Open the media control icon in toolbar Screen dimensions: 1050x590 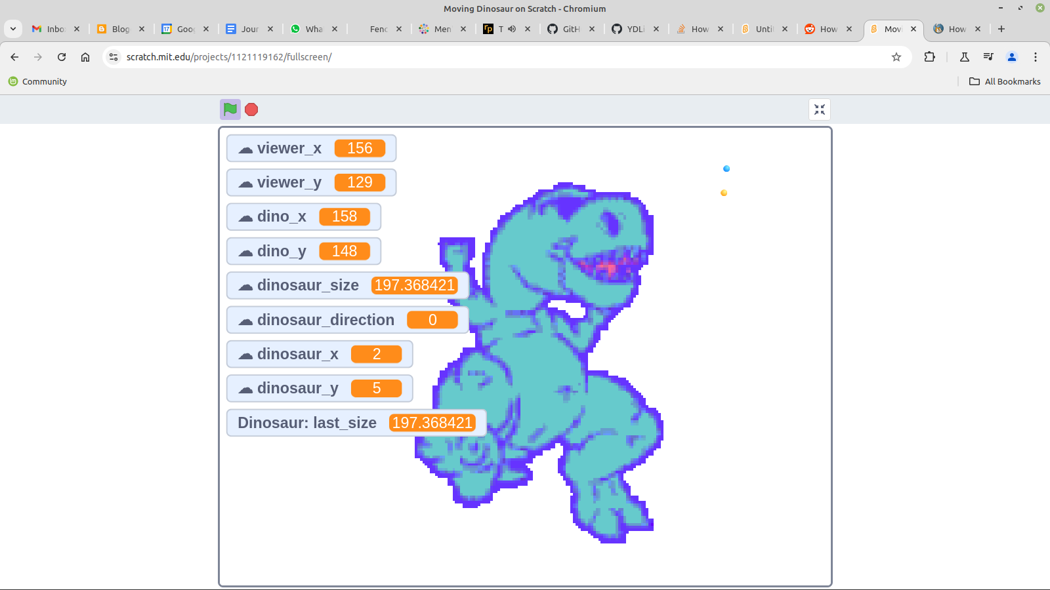click(988, 57)
